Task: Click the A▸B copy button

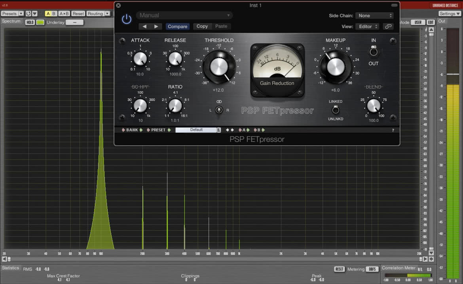Action: click(x=64, y=13)
